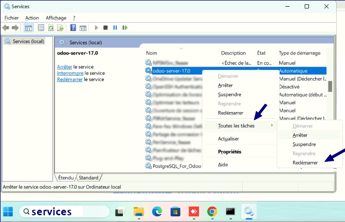This screenshot has height=222, width=345.
Task: Click the Export list toolbar icon
Action: pyautogui.click(x=60, y=28)
